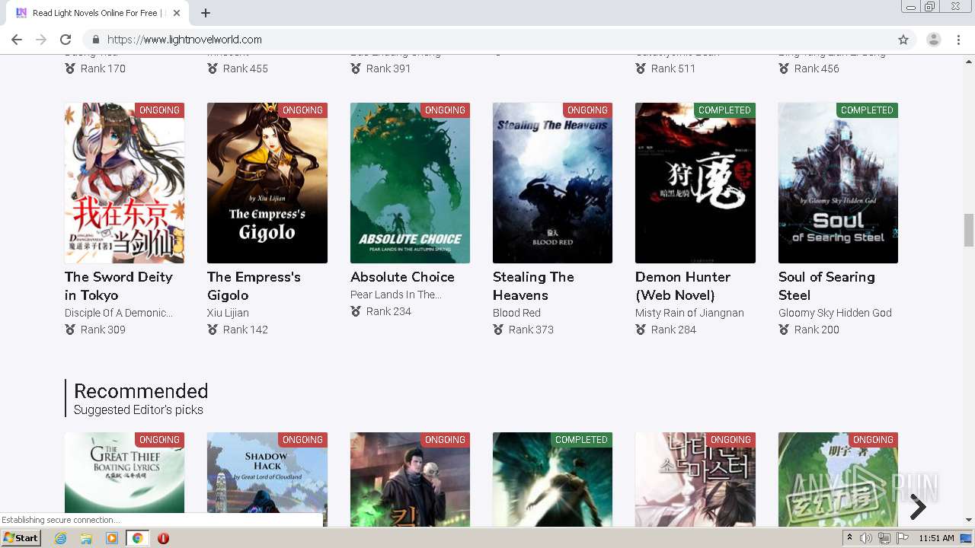Click author text Pear Lands In The...
Viewport: 975px width, 548px height.
[396, 295]
